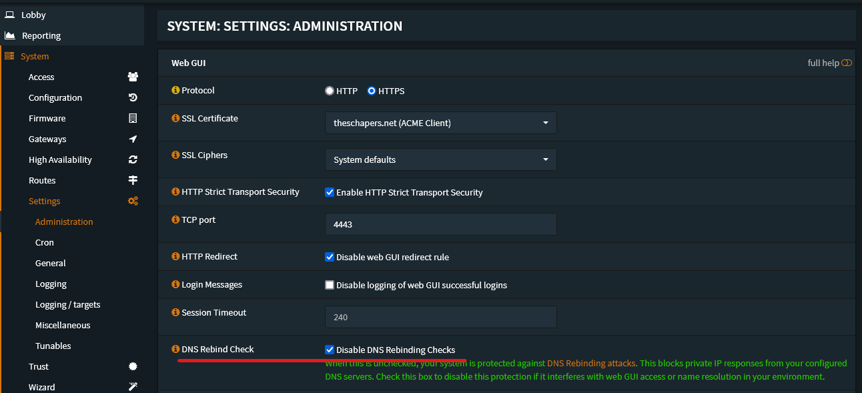The width and height of the screenshot is (862, 393).
Task: Open the SSL Ciphers System defaults dropdown
Action: point(440,159)
